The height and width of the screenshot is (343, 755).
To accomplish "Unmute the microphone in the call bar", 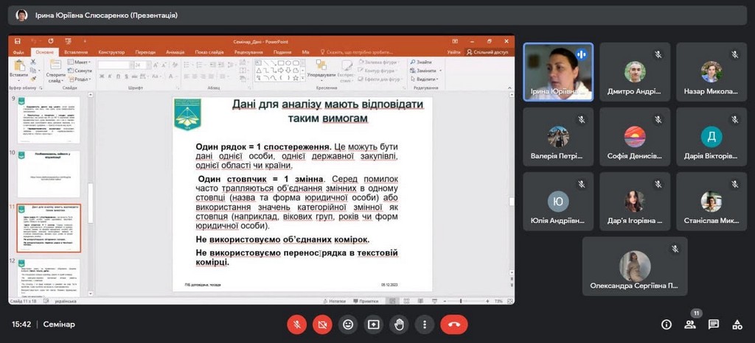I will 296,324.
